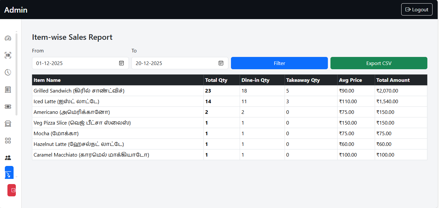
Task: Click the sidebar vertical scrollbar
Action: click(16, 74)
